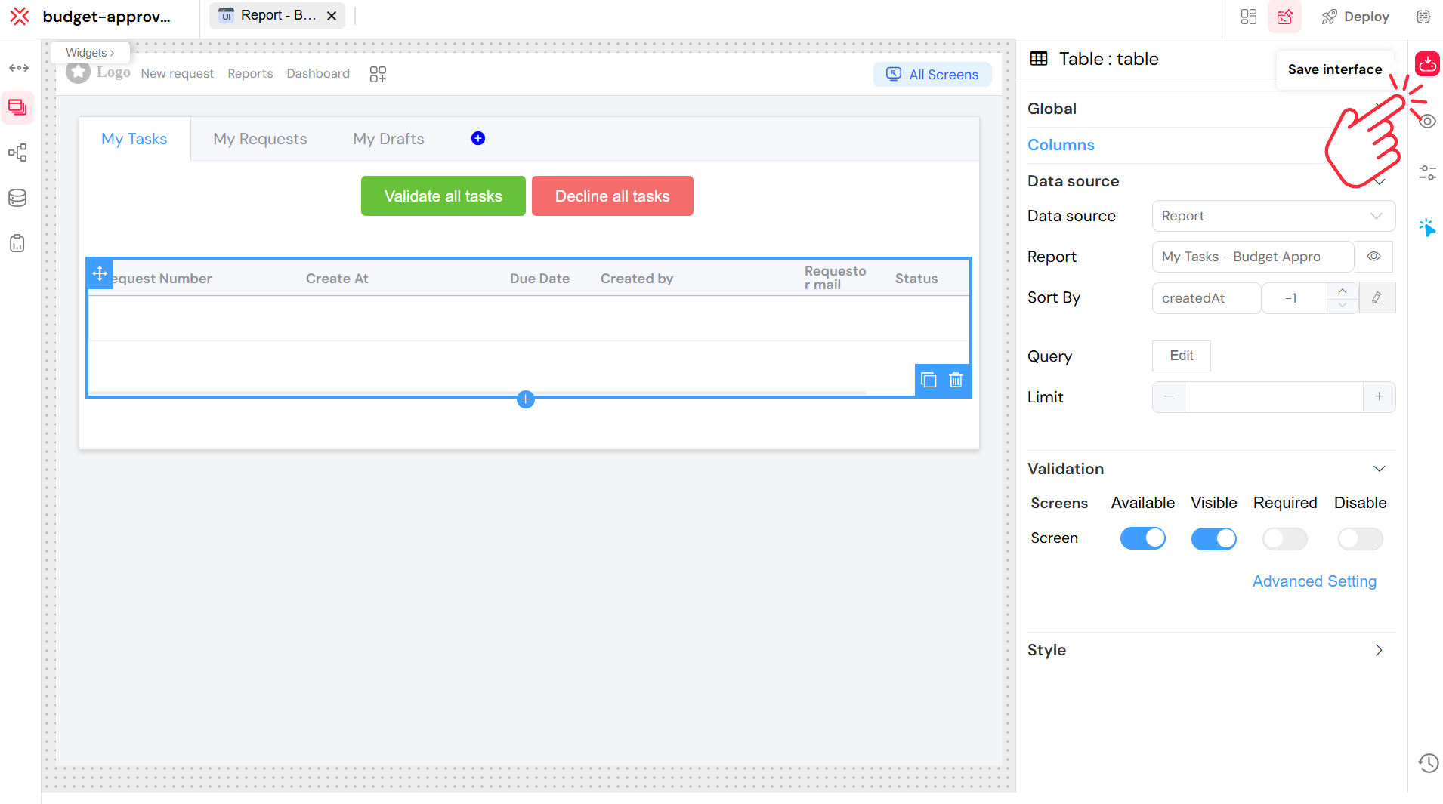Toggle the Visible switch for Screen
Viewport: 1443px width, 804px height.
coord(1213,538)
